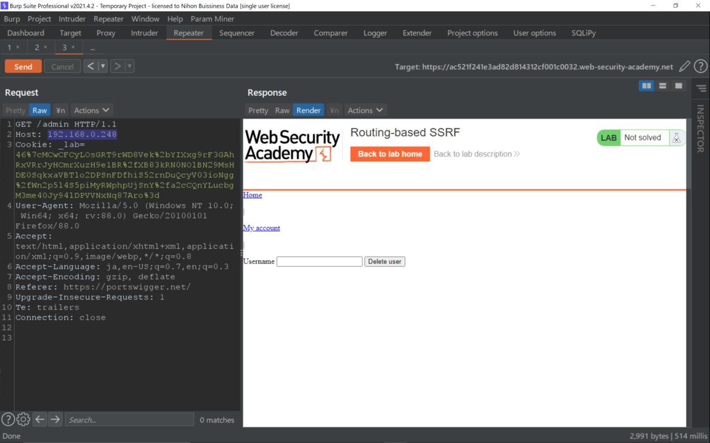Open the back history dropdown arrow
Image resolution: width=710 pixels, height=443 pixels.
(x=103, y=66)
